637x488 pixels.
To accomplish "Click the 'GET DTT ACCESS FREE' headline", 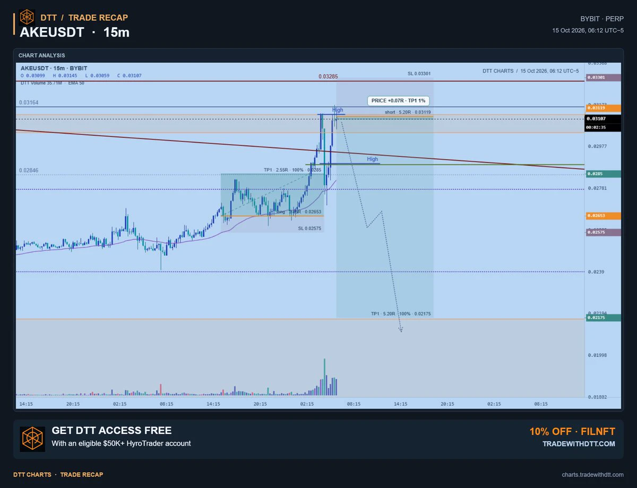I will [111, 431].
